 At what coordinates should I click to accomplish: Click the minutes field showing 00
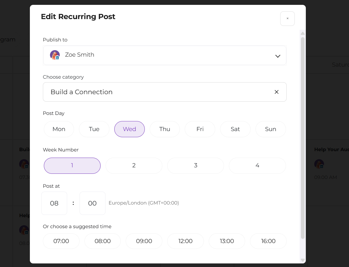[93, 203]
